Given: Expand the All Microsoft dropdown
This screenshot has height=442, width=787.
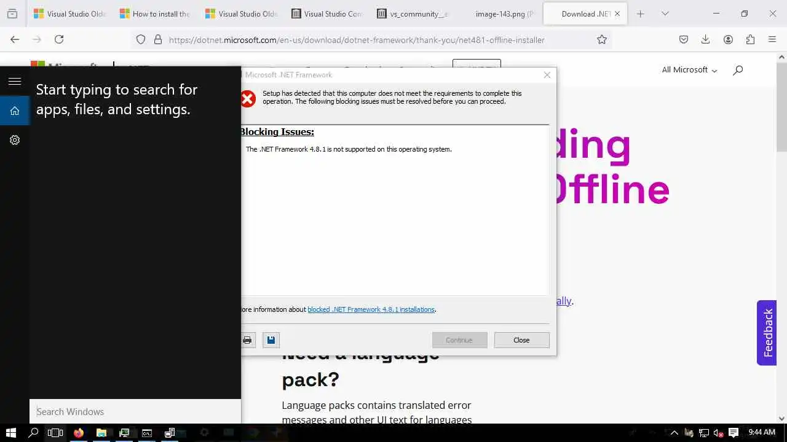Looking at the screenshot, I should click(689, 70).
